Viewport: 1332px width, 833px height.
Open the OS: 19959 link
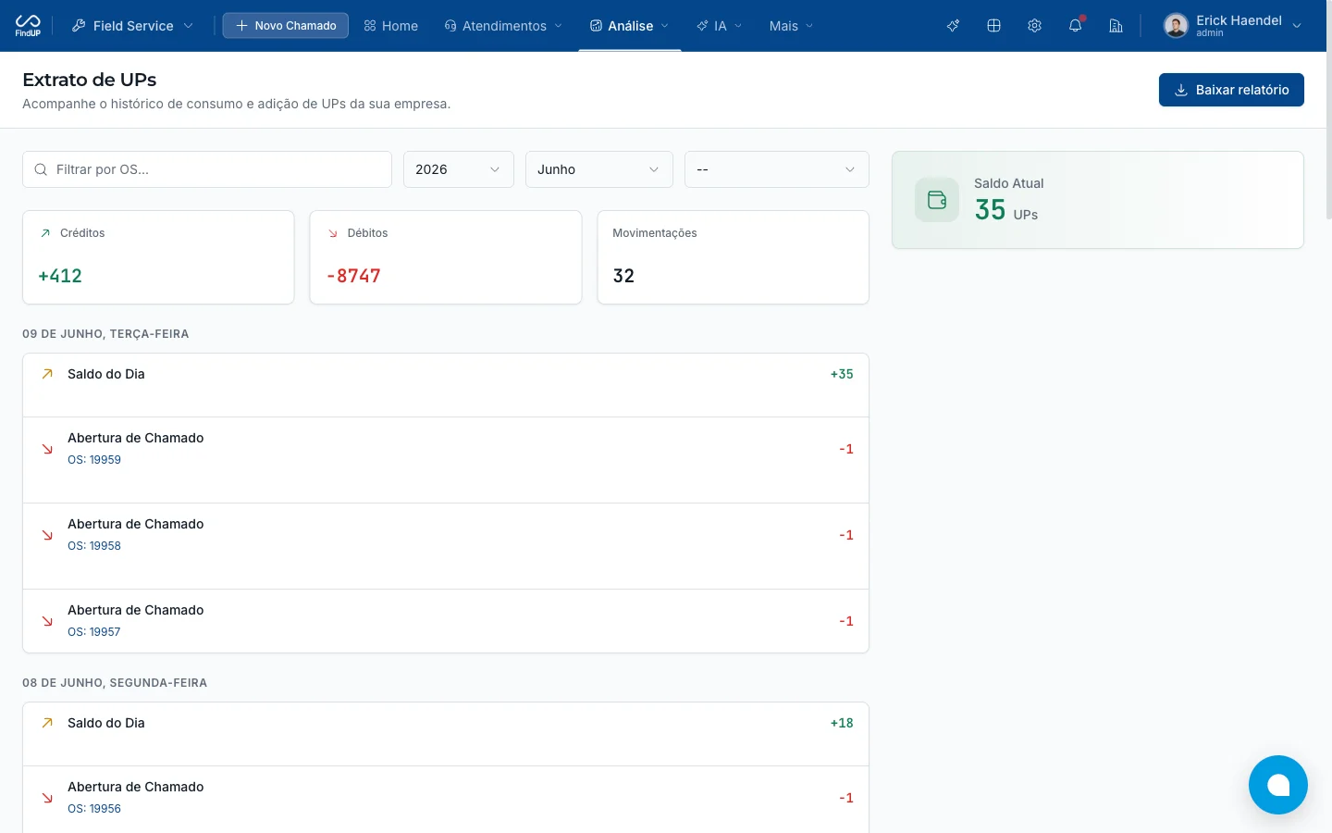pyautogui.click(x=94, y=459)
